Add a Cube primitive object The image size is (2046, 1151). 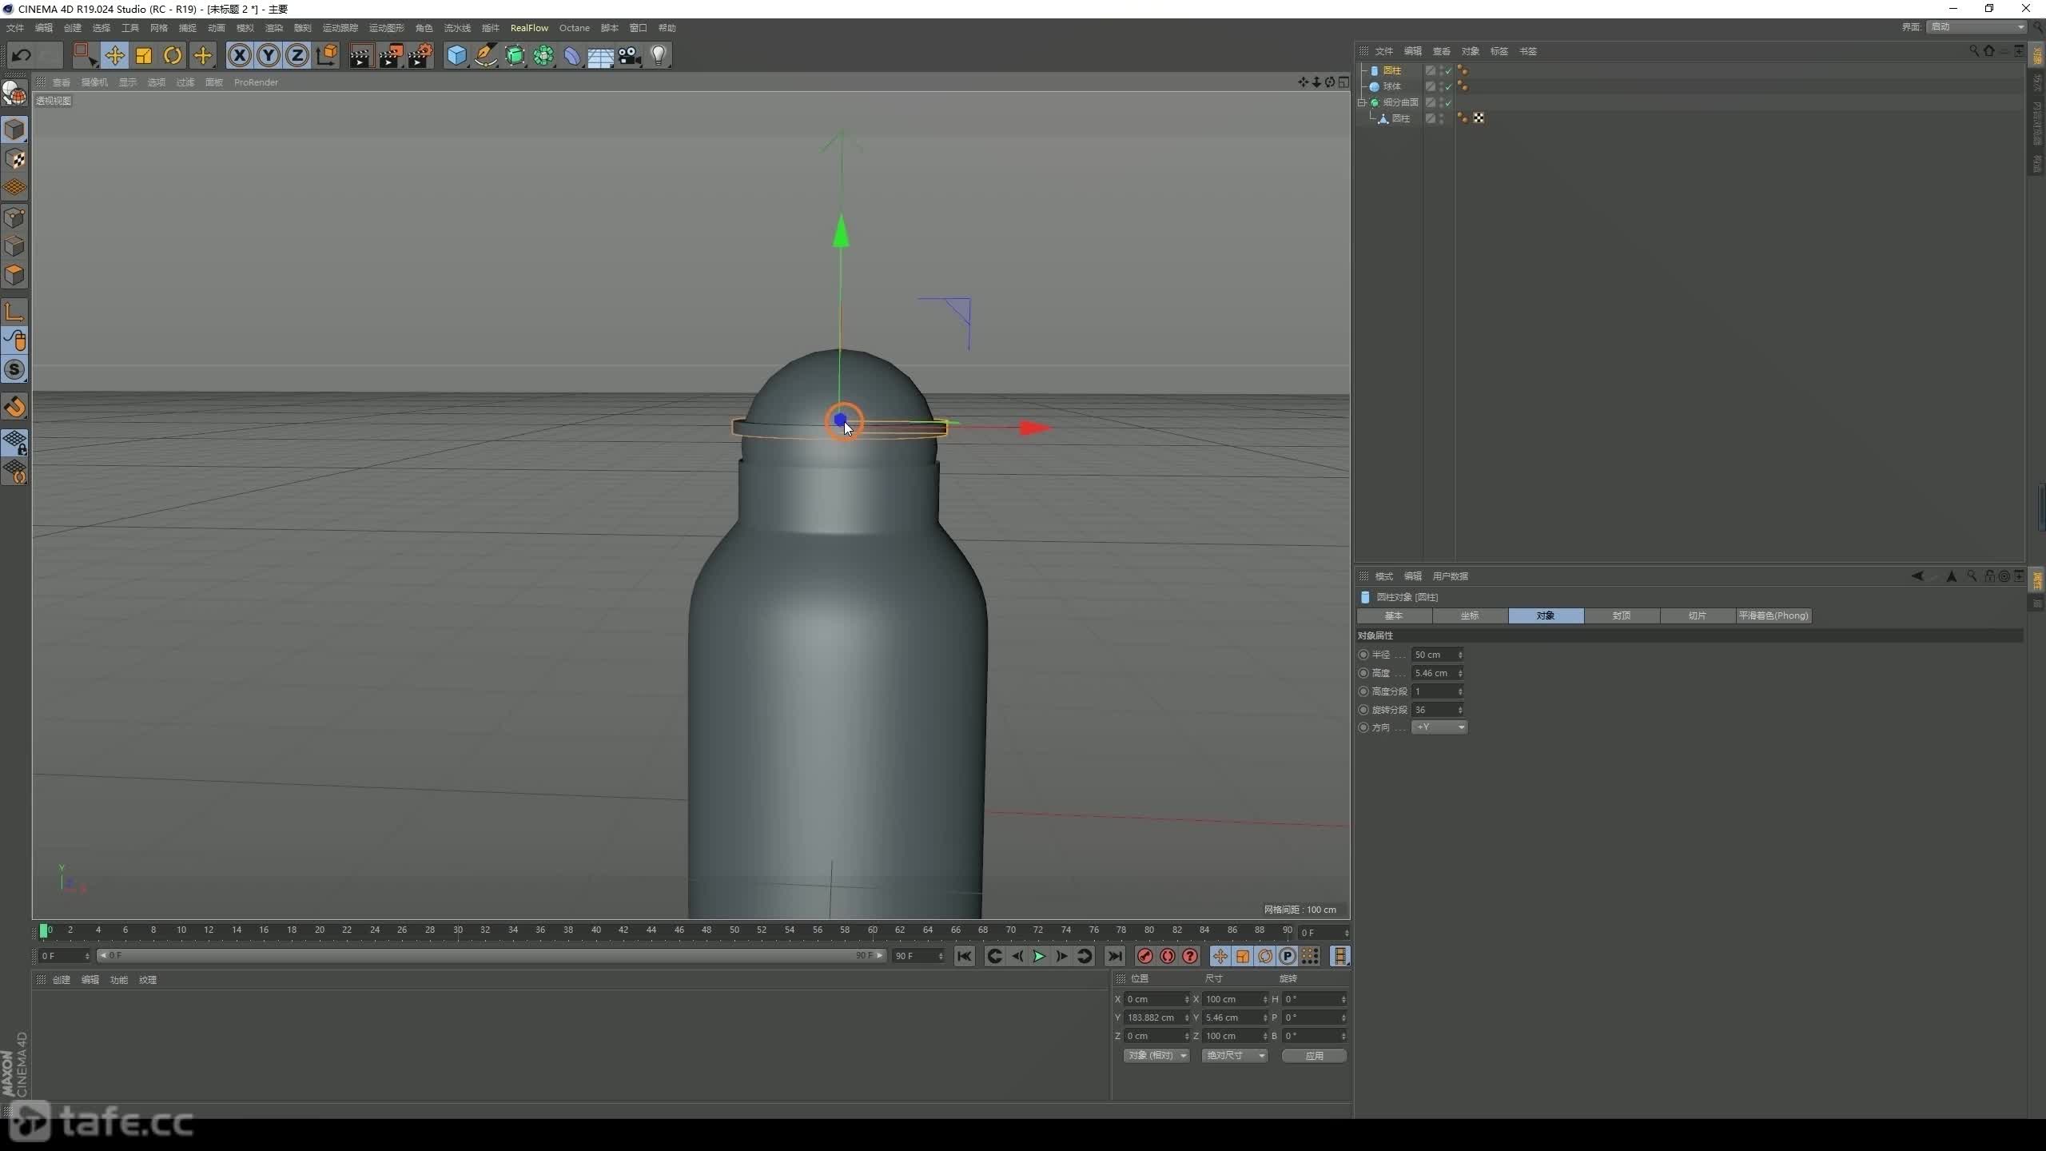tap(456, 55)
